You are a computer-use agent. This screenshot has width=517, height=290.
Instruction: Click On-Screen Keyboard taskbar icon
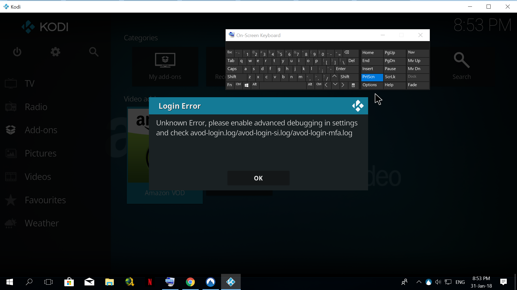(x=170, y=282)
